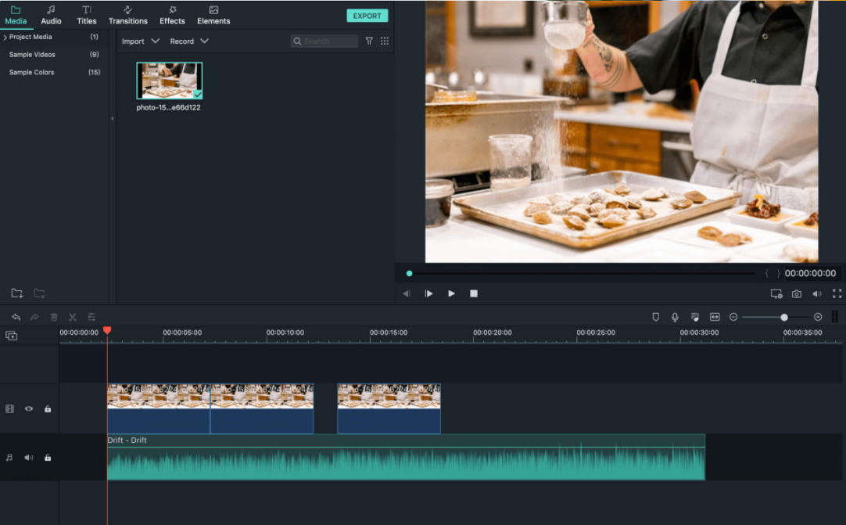Mute the audio track speaker

coord(29,458)
